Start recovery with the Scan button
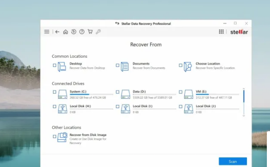The image size is (270, 167). [x=233, y=161]
